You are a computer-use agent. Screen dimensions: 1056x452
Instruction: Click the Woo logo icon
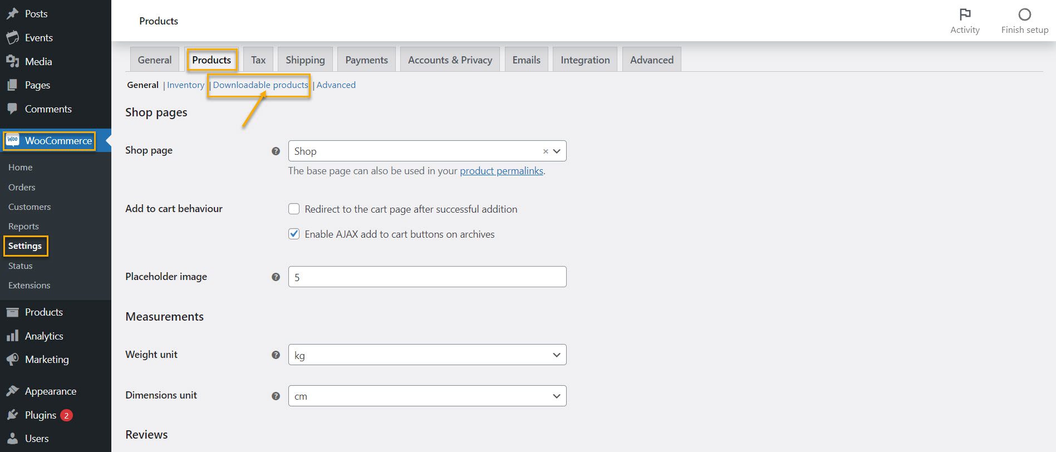[x=13, y=140]
